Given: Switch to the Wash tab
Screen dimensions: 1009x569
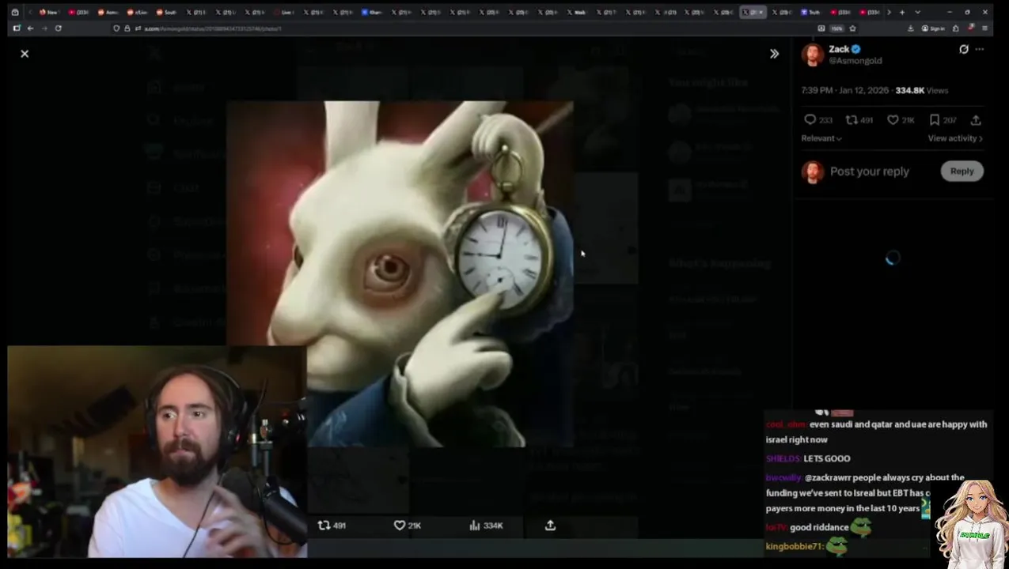Looking at the screenshot, I should click(x=577, y=12).
